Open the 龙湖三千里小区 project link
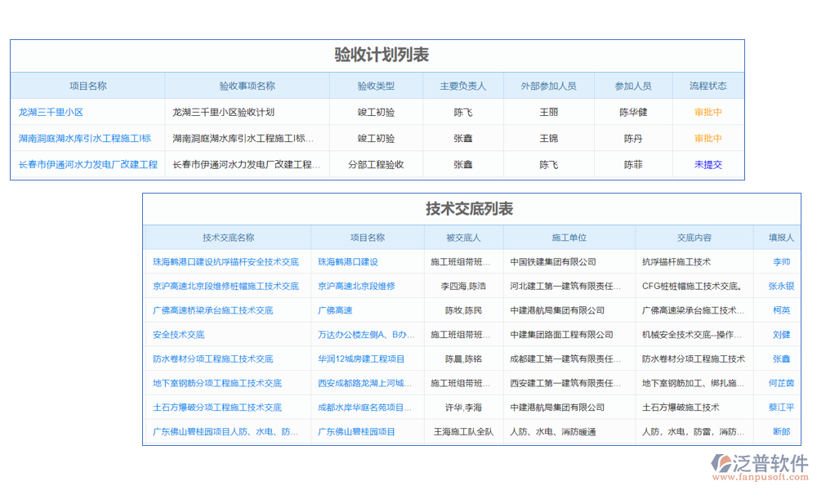Image resolution: width=817 pixels, height=490 pixels. pos(51,112)
